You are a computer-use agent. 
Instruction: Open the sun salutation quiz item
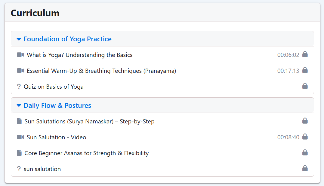[x=42, y=169]
